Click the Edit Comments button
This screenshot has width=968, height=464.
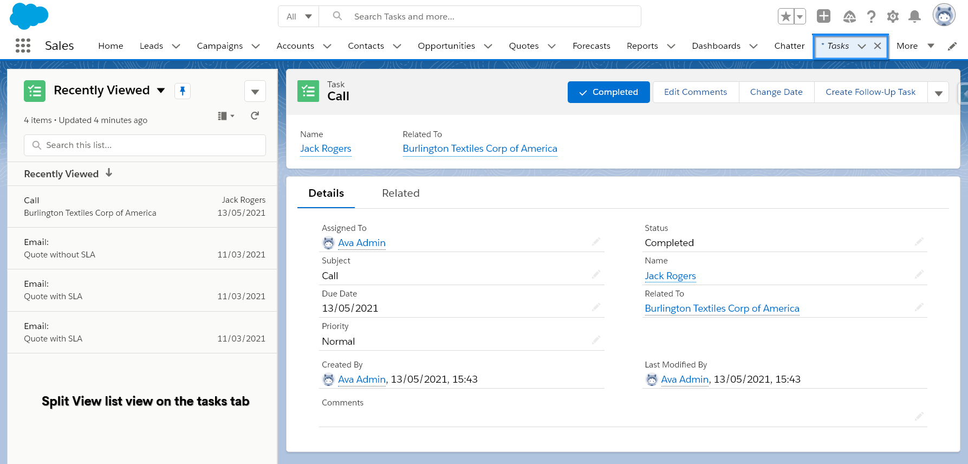click(x=695, y=92)
